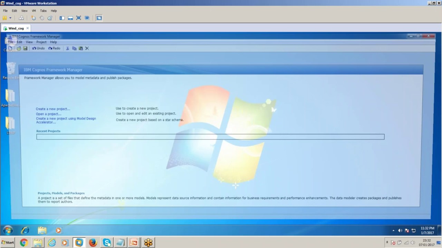Click host power/battery tray icon
Image resolution: width=442 pixels, height=248 pixels.
400,242
